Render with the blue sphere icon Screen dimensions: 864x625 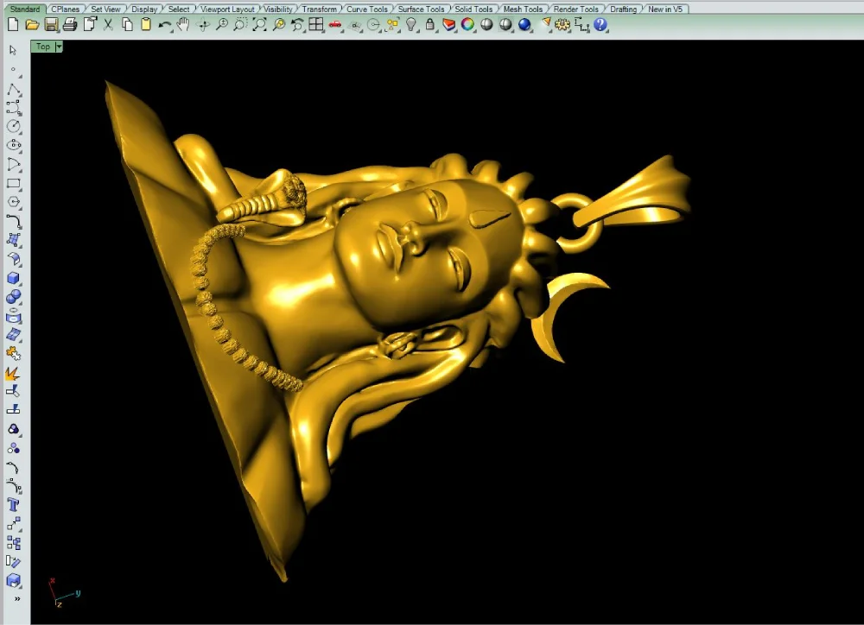[x=524, y=24]
